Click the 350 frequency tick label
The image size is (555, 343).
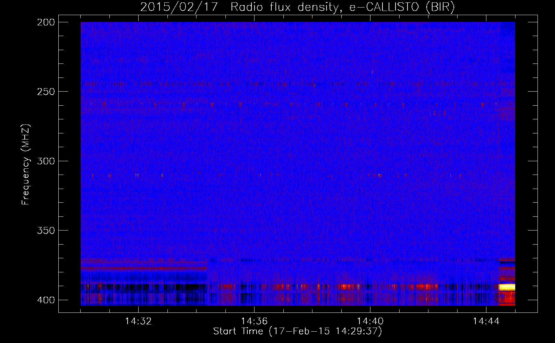(x=46, y=230)
